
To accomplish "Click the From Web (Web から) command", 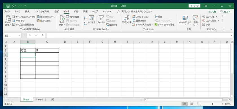I will tap(18, 21).
